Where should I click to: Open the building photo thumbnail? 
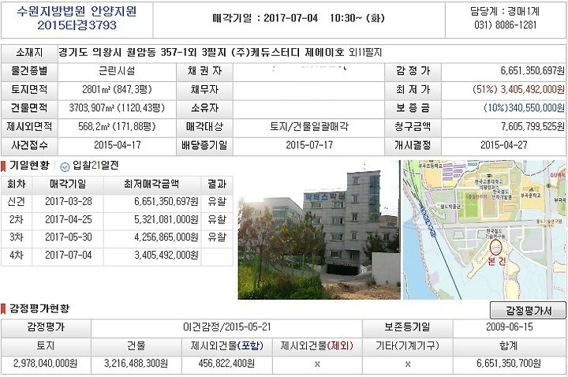point(319,230)
